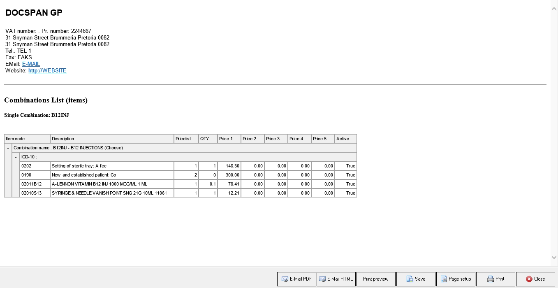Click 'New and established patient: Co' description

click(112, 175)
